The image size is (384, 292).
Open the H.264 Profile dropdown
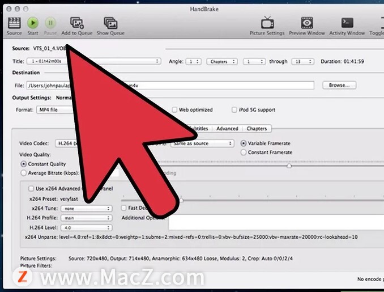[87, 218]
